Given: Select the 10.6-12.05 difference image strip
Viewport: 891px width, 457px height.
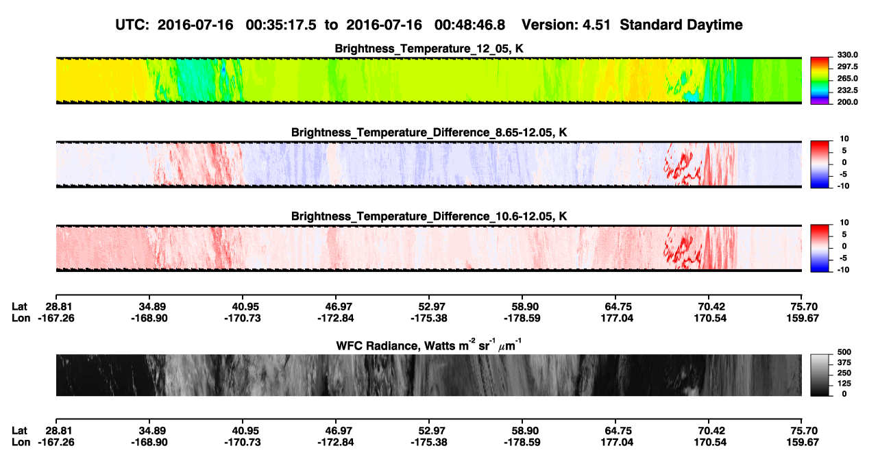Looking at the screenshot, I should [x=429, y=248].
